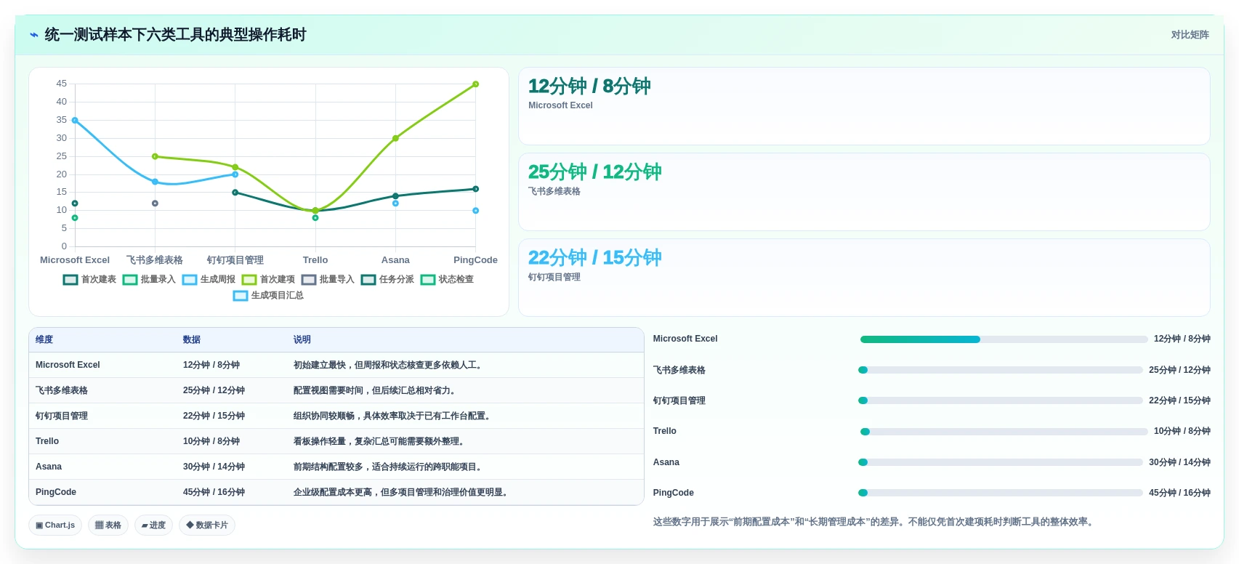Click the PingCode data point at 45
The width and height of the screenshot is (1239, 564).
click(x=476, y=84)
